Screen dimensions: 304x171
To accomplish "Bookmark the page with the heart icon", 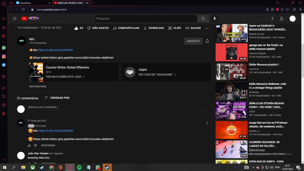I will point(287,10).
